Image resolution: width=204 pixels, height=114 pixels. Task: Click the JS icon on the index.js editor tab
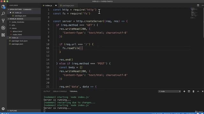(44, 6)
